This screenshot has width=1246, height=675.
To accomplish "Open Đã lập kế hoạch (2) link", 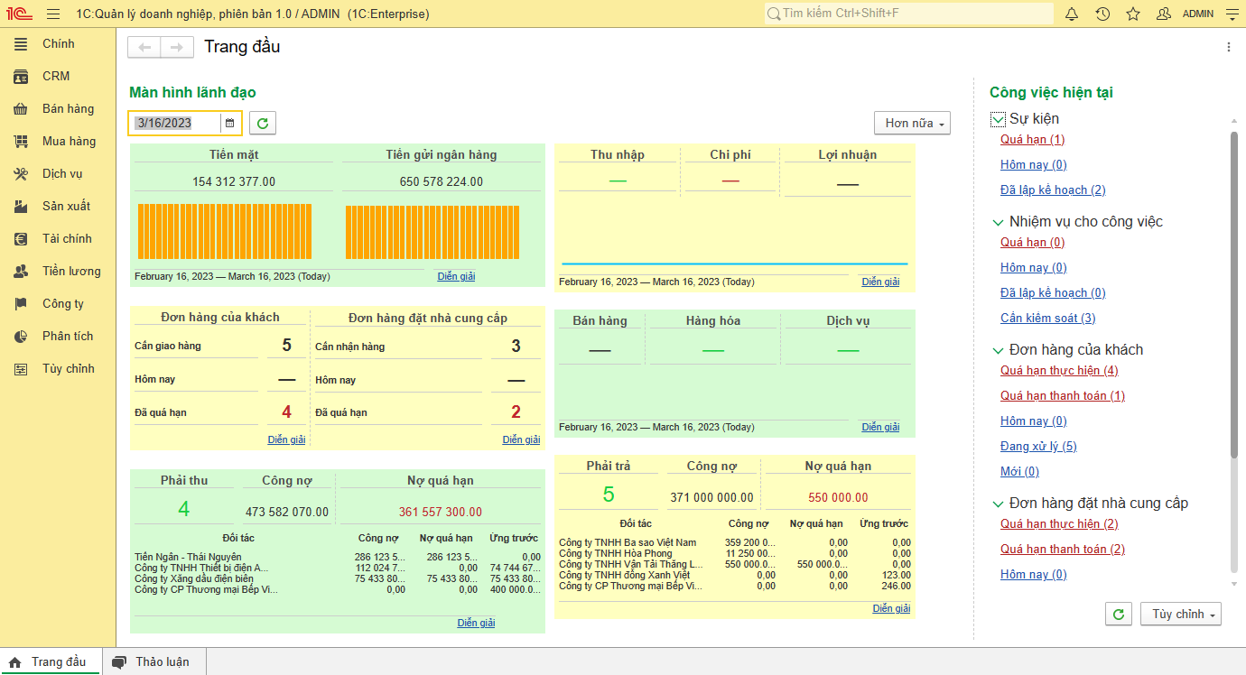I will [x=1053, y=190].
